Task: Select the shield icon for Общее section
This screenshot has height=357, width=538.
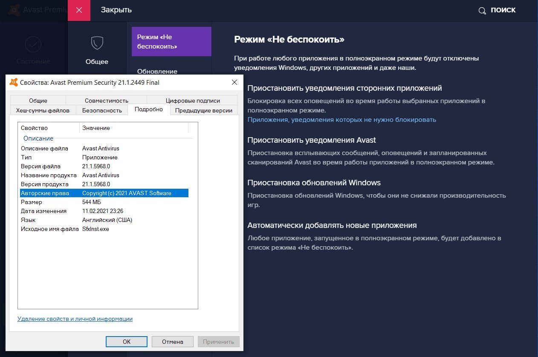Action: click(97, 43)
